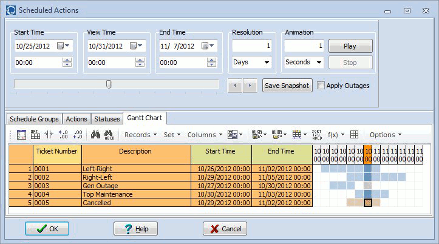This screenshot has height=244, width=439.
Task: Click the Cancel button
Action: (225, 229)
